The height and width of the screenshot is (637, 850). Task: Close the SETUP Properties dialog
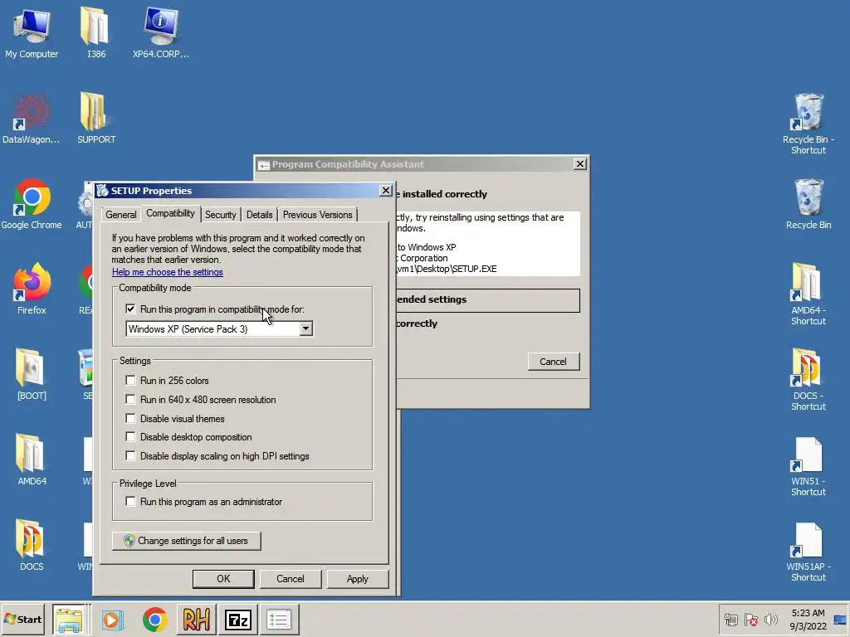(386, 190)
